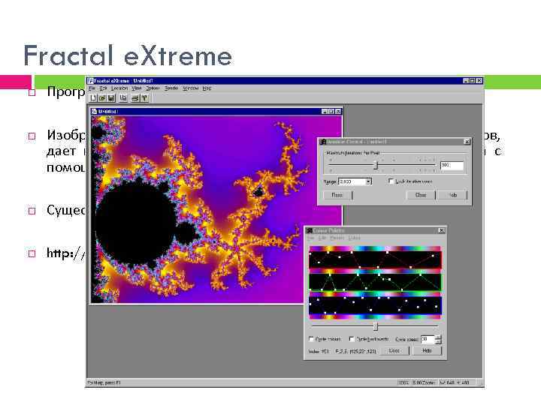Click the palette position slider handle
Image resolution: width=541 pixels, height=405 pixels.
click(376, 325)
